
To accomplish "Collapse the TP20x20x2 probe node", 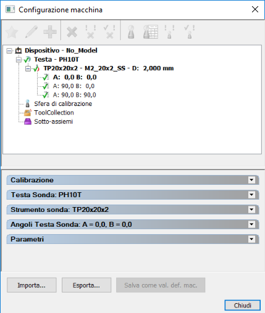I will [28, 68].
